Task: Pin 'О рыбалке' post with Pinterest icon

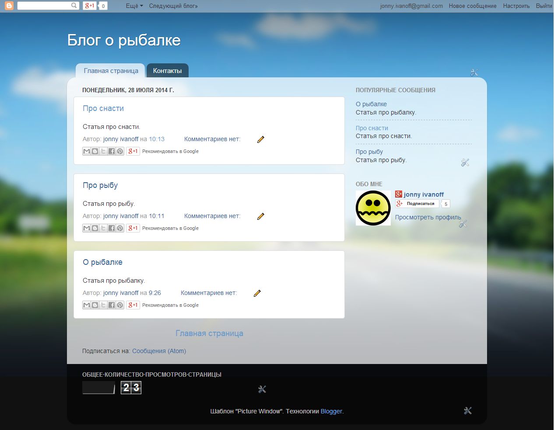Action: pos(120,305)
